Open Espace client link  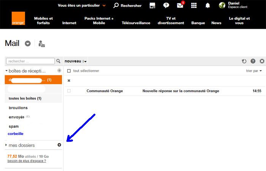[237, 7]
